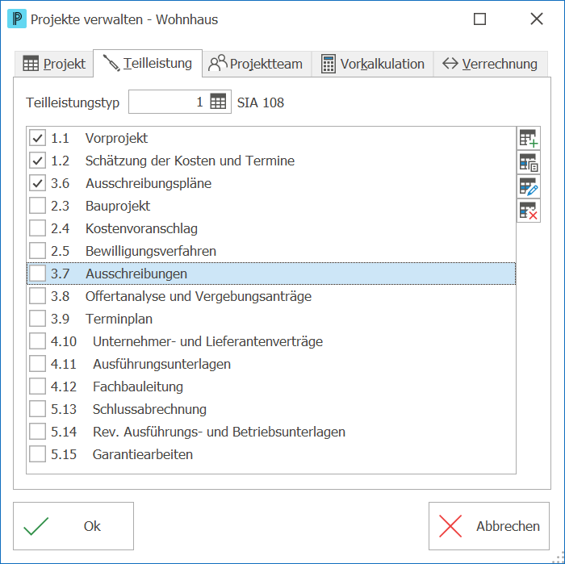Screen dimensions: 565x564
Task: Click the Kostenvoranschlag list entry
Action: pos(141,228)
